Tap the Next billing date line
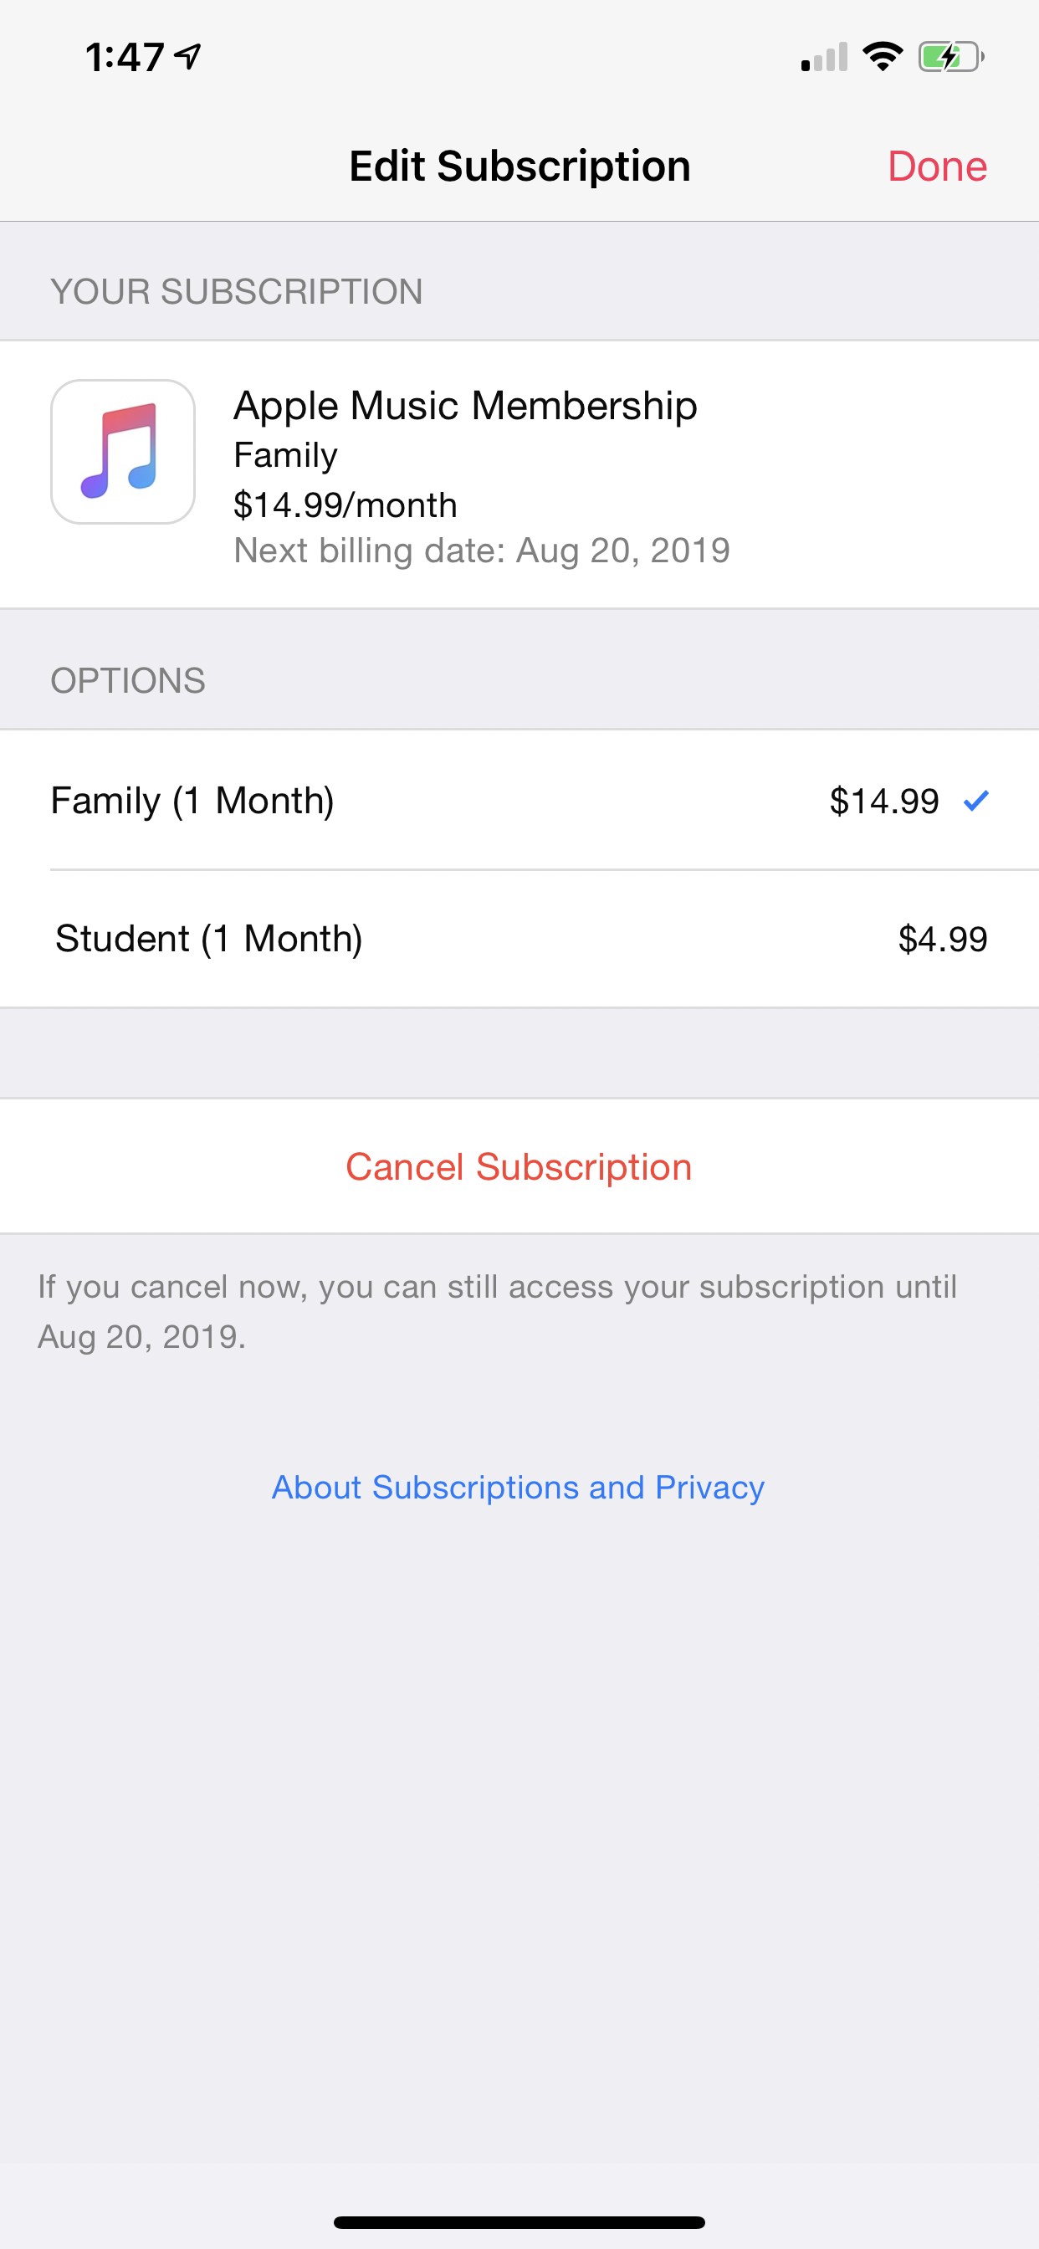The width and height of the screenshot is (1039, 2249). 481,551
